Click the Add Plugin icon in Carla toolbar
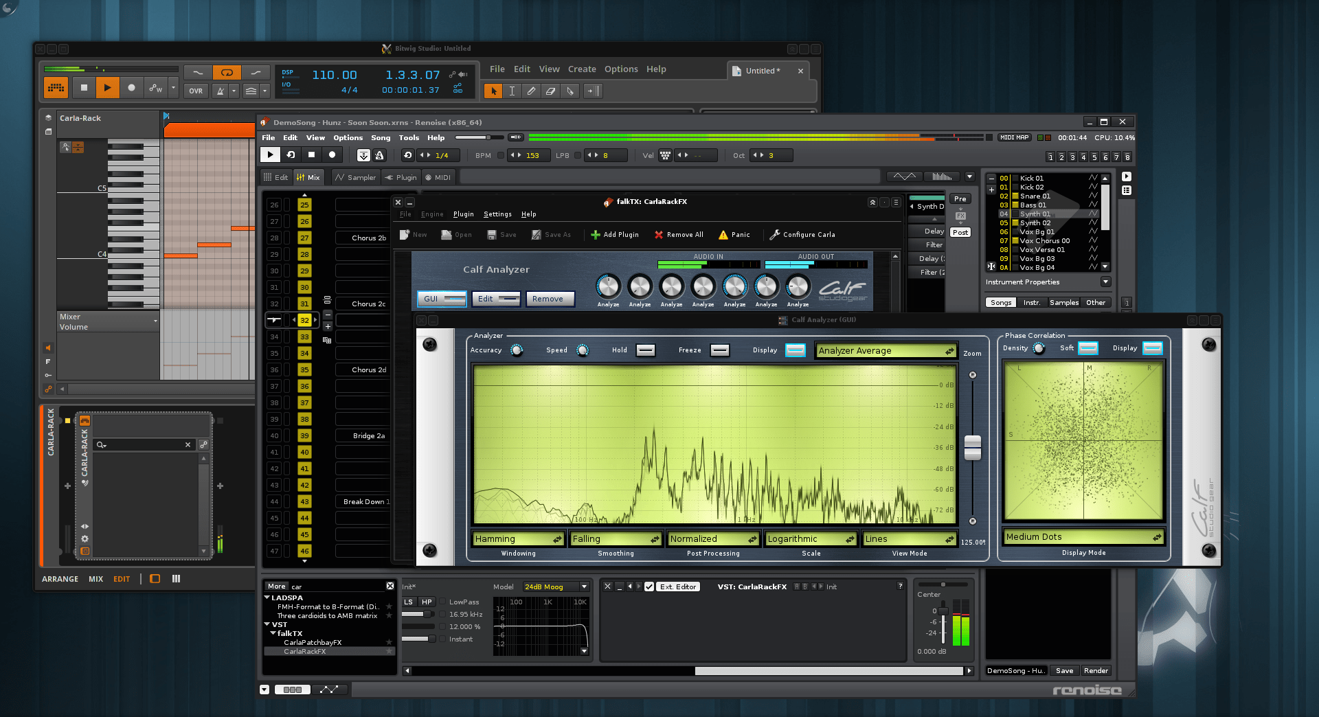The image size is (1319, 717). tap(596, 234)
